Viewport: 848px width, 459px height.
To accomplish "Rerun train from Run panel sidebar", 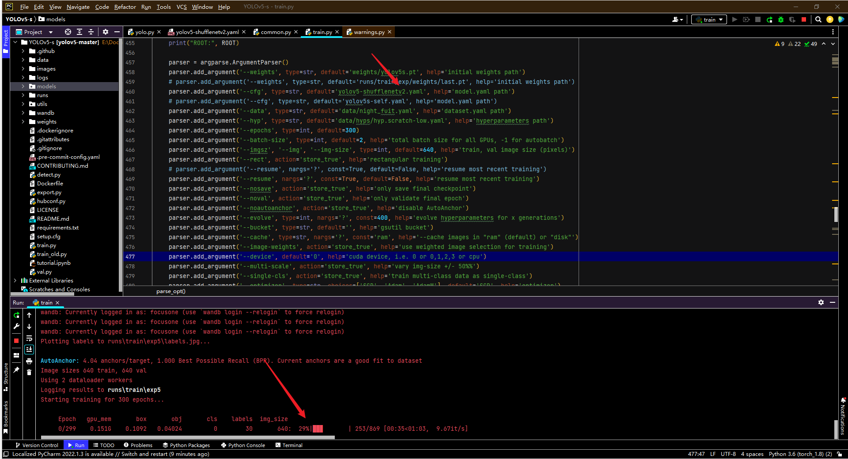I will (16, 315).
